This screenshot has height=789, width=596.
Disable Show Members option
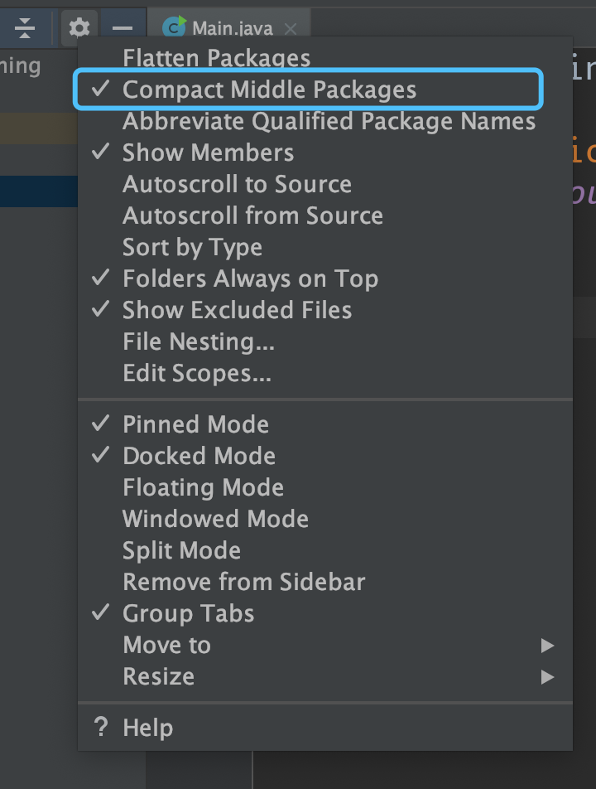208,152
